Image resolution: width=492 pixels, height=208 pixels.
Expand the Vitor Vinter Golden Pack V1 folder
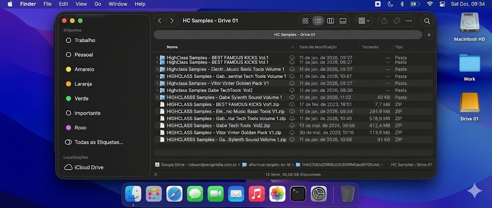pyautogui.click(x=157, y=83)
